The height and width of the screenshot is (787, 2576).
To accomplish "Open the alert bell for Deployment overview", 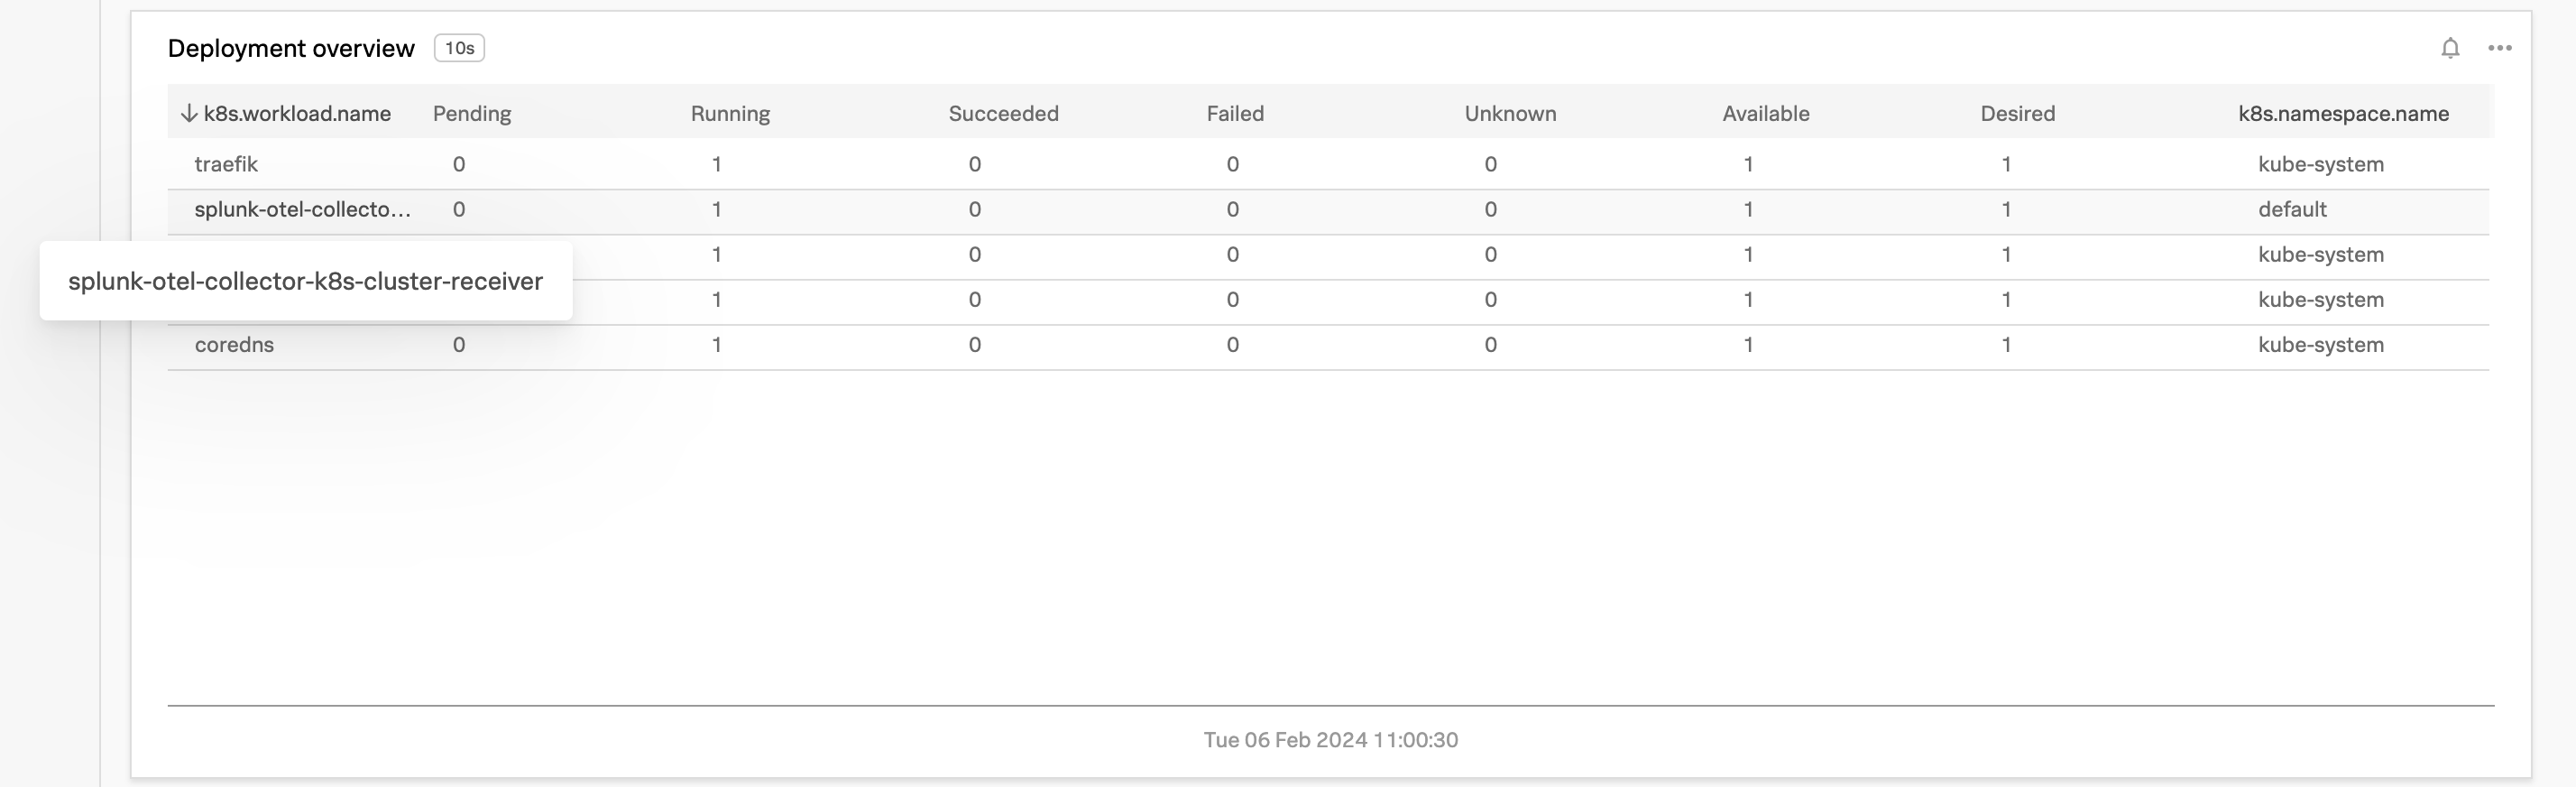I will (x=2450, y=48).
